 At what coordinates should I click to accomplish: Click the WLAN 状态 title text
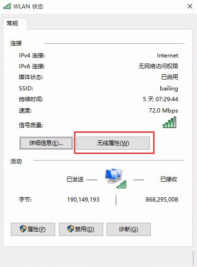(28, 7)
